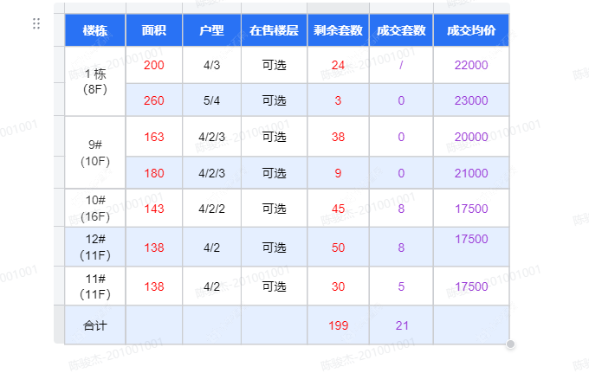Click the six-dot drag handle beside table
Image resolution: width=589 pixels, height=373 pixels.
[36, 24]
